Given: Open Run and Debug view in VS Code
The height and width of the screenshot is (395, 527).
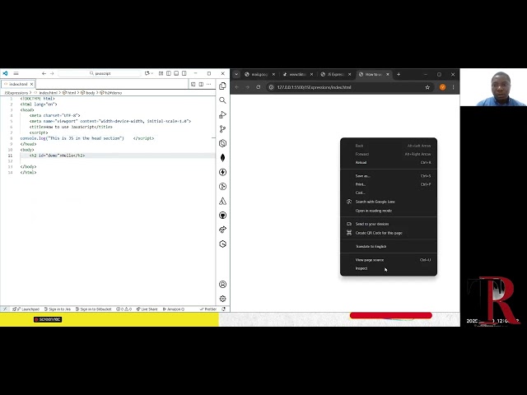Looking at the screenshot, I should (x=222, y=114).
